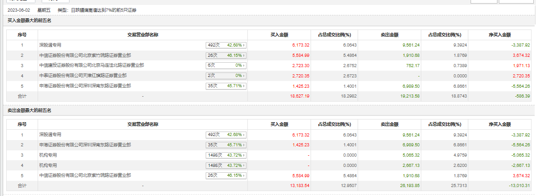Open 中信证券北京紫竹院路 link in buy table
The width and height of the screenshot is (536, 196).
(85, 55)
